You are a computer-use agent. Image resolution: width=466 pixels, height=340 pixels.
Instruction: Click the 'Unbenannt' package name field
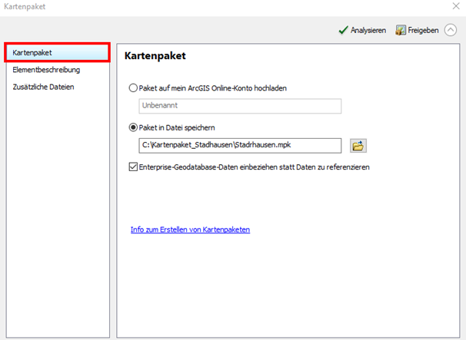point(240,107)
